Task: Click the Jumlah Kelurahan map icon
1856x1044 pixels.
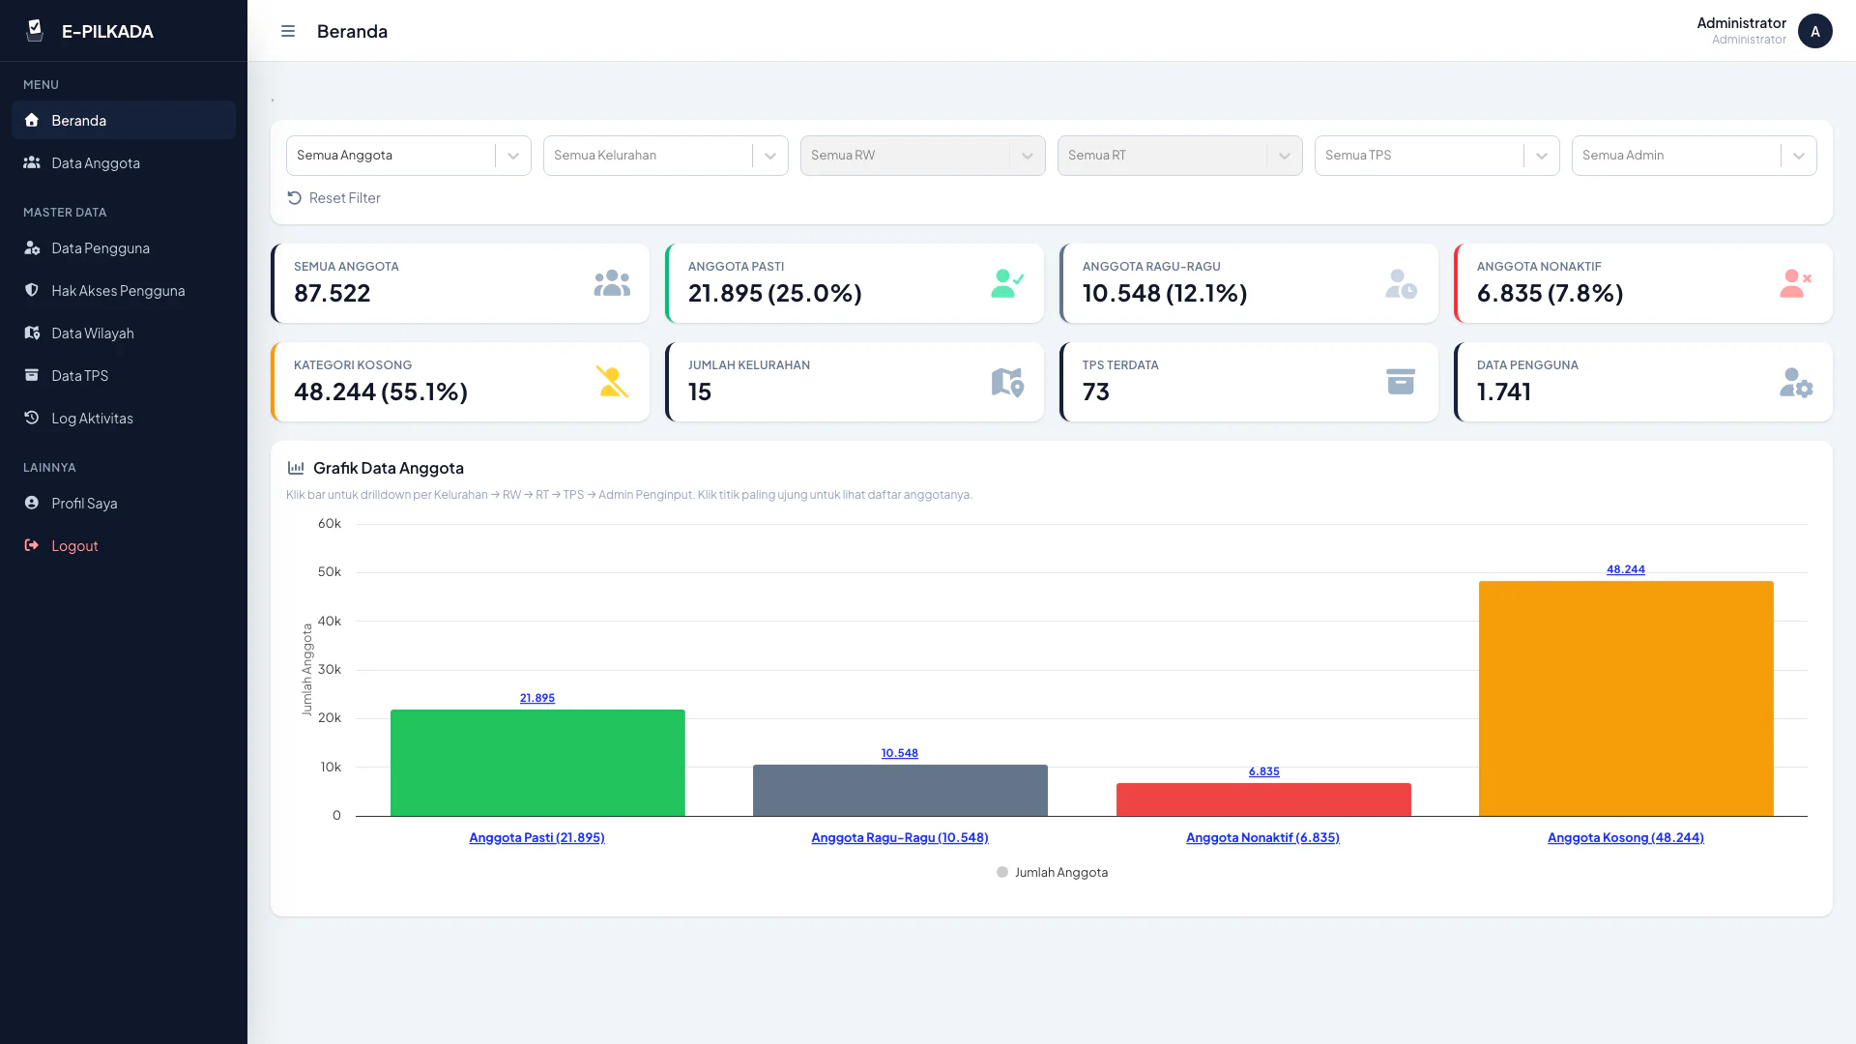Action: click(x=1007, y=382)
